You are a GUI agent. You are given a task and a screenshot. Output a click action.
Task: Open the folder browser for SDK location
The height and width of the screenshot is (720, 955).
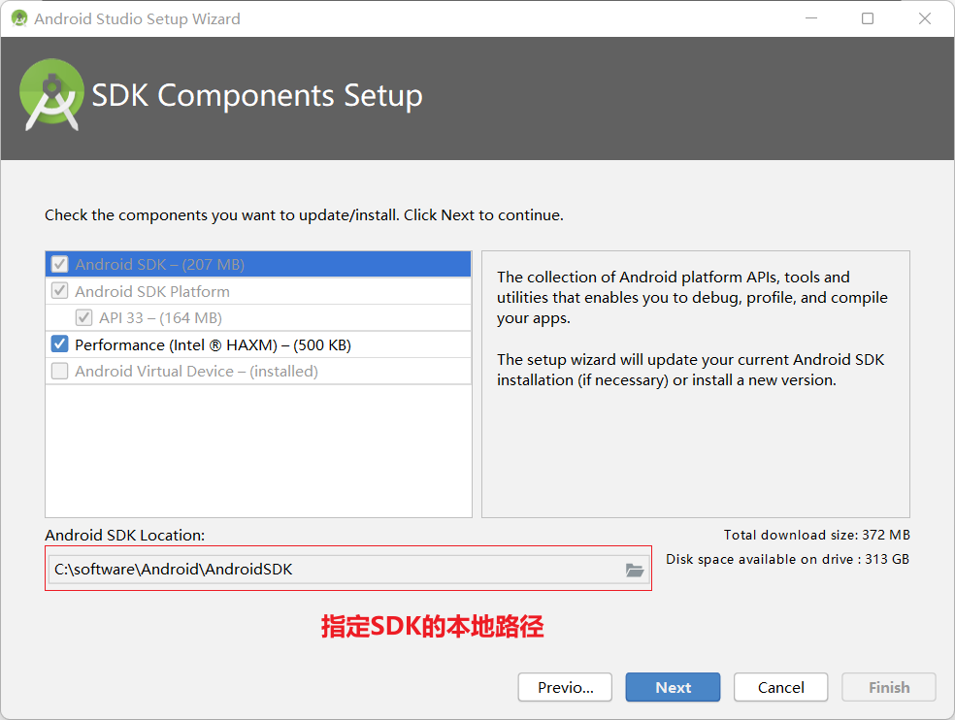(x=636, y=570)
